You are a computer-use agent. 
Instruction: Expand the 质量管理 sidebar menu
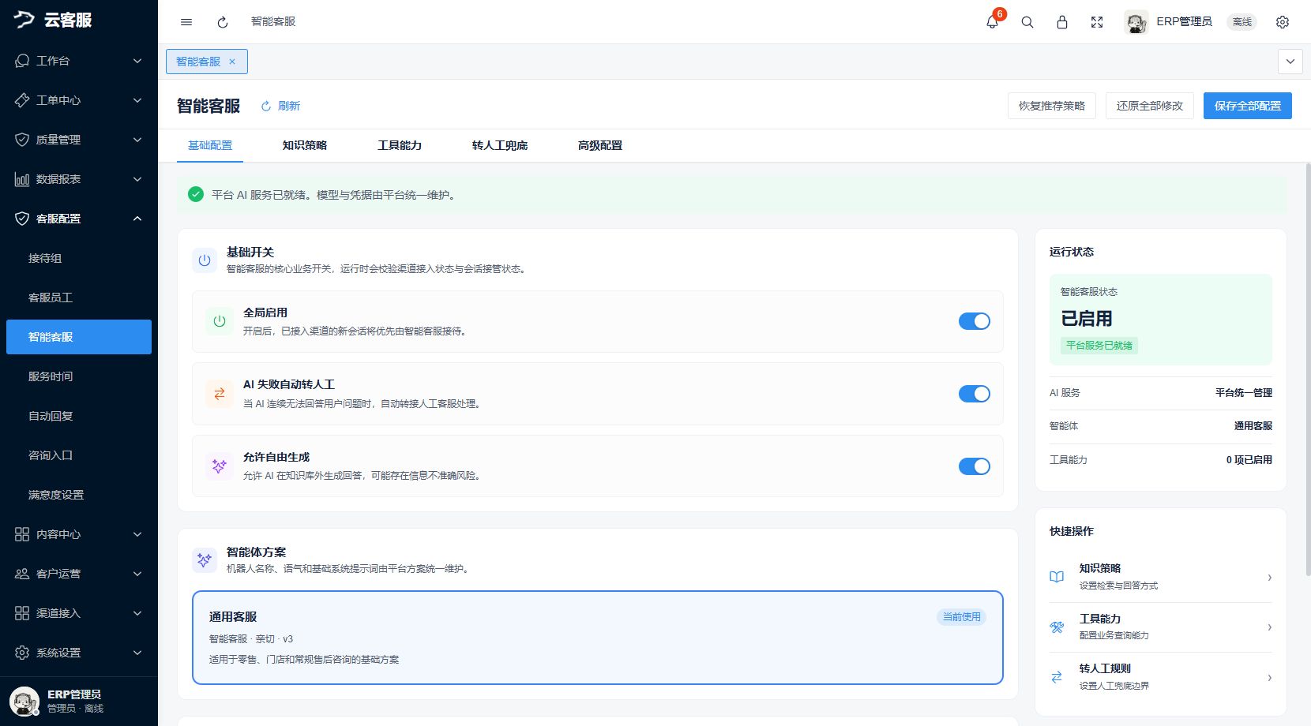[79, 140]
